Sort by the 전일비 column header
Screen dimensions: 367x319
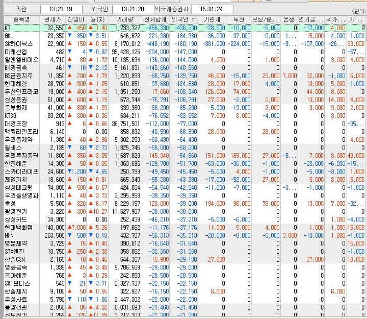(76, 20)
